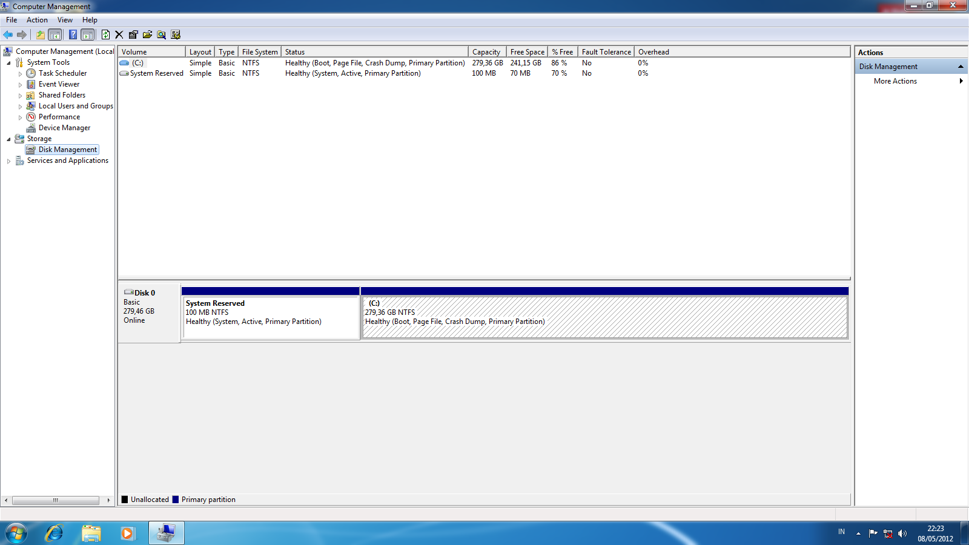Click the blue Primary partition legend swatch
Viewport: 969px width, 545px height.
click(x=176, y=500)
